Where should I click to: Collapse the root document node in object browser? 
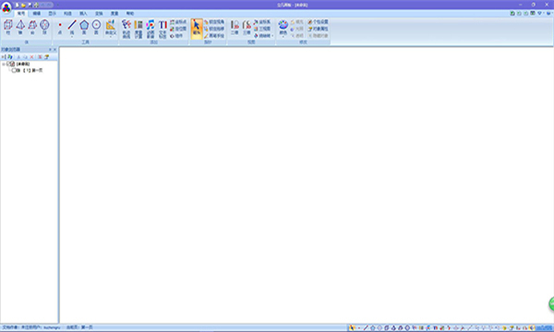(4, 65)
